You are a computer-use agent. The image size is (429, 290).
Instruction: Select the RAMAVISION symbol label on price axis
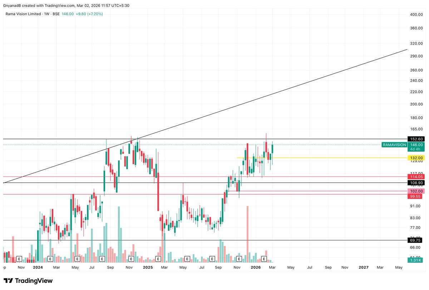pyautogui.click(x=394, y=145)
